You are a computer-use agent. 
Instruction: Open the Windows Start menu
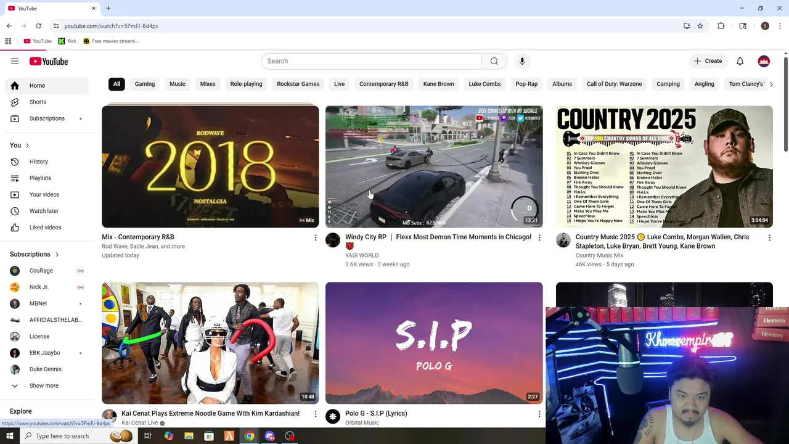pyautogui.click(x=9, y=436)
